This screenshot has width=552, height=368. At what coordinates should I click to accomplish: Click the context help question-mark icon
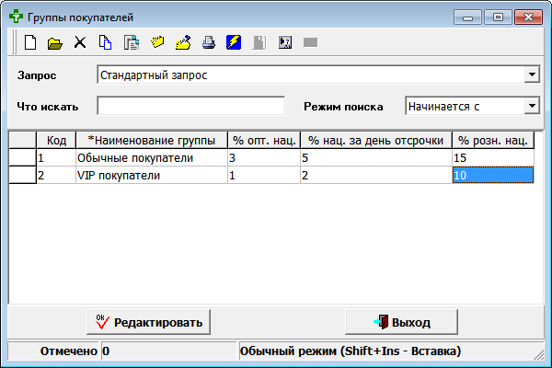click(285, 42)
